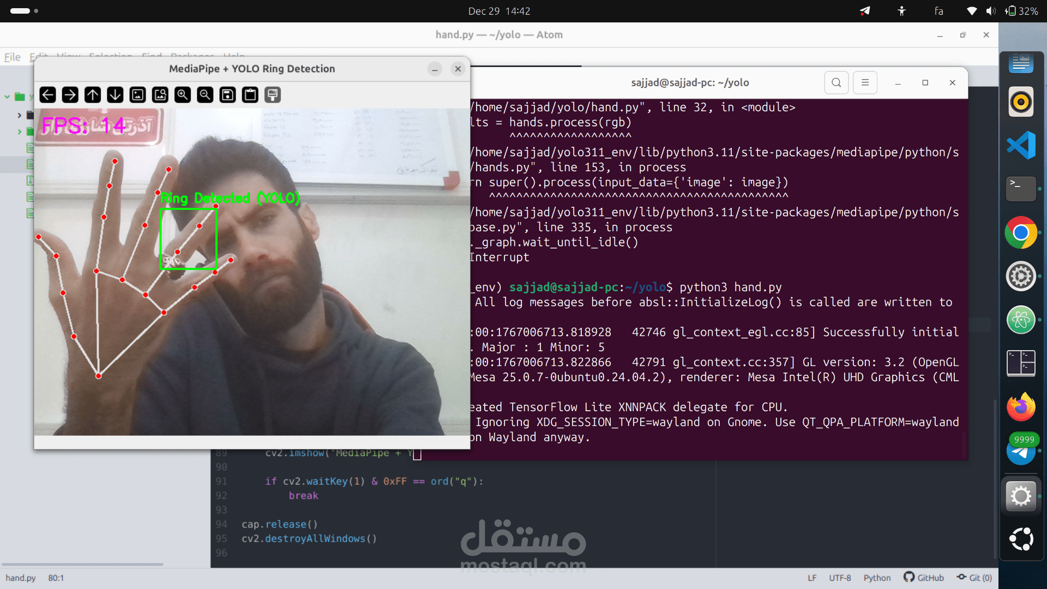Open the File menu in Atom
The width and height of the screenshot is (1047, 589).
[12, 57]
